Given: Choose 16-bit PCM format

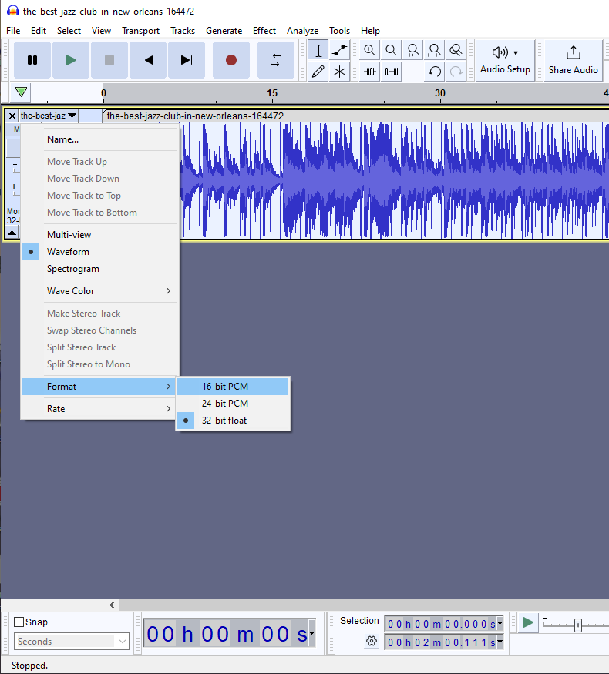Looking at the screenshot, I should pyautogui.click(x=225, y=387).
